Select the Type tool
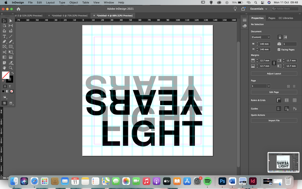302x189 pixels. tap(4, 36)
